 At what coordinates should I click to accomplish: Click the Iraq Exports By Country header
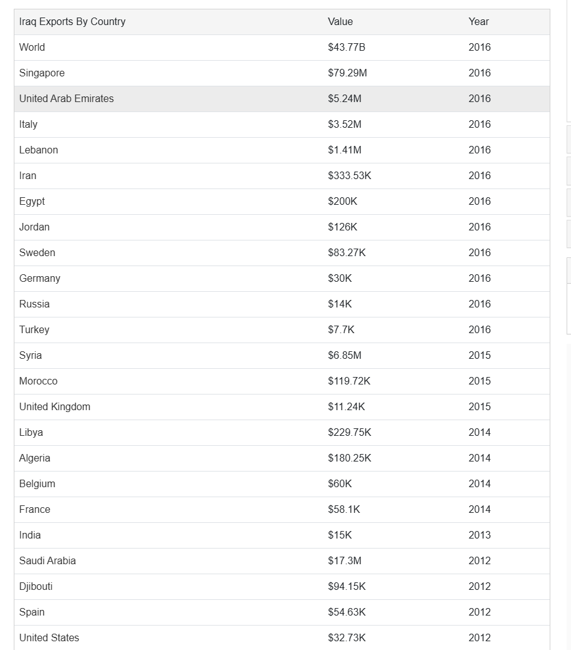point(72,22)
